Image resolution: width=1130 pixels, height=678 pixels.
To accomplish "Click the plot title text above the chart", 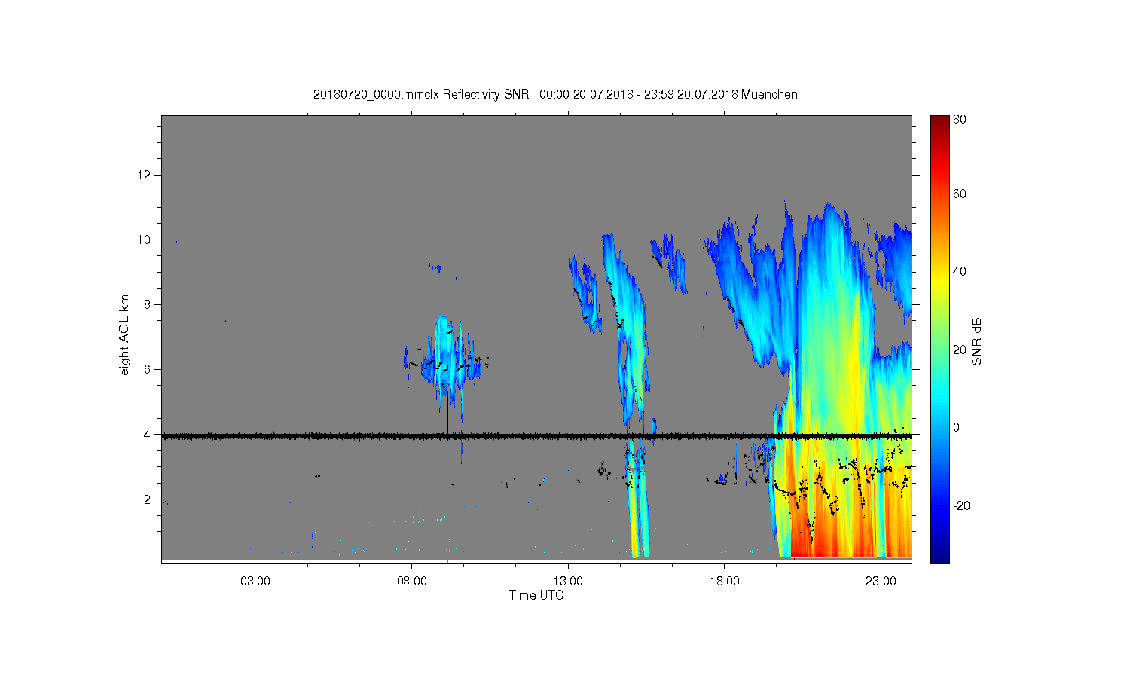I will [555, 94].
